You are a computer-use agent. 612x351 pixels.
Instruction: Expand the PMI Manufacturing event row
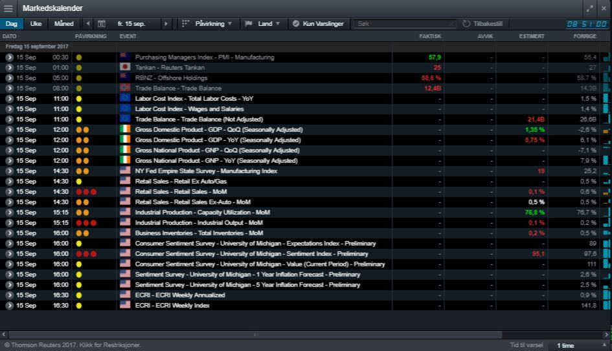[x=9, y=58]
